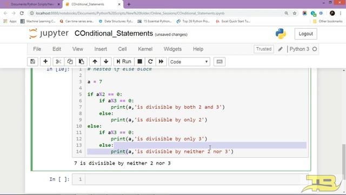Viewport: 346px width, 195px height.
Task: Click the browser address bar URL
Action: tap(130, 13)
